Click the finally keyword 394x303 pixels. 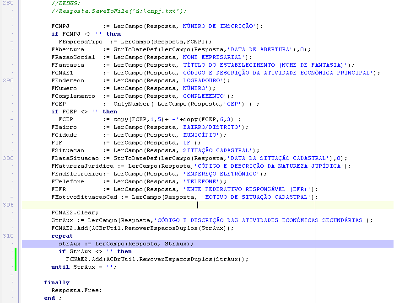coord(57,283)
